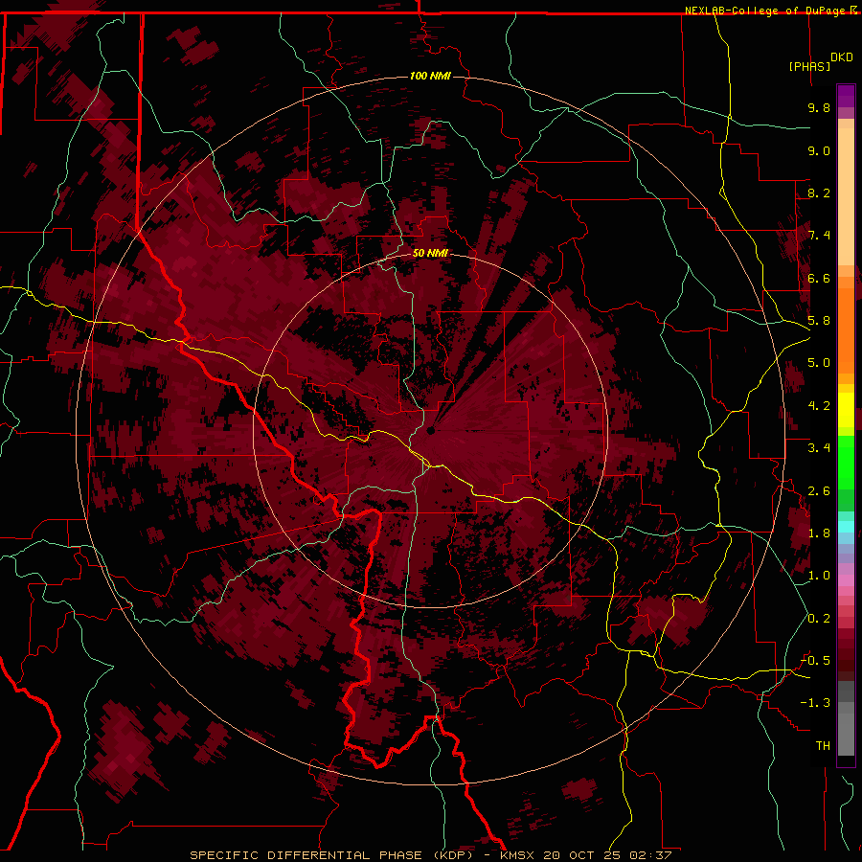Click the 6.6 value on color scale
Viewport: 862px width, 862px height.
[819, 278]
